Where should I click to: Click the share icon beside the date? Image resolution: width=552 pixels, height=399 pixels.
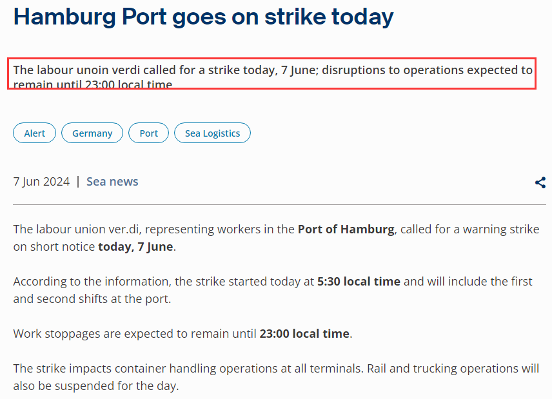(540, 182)
